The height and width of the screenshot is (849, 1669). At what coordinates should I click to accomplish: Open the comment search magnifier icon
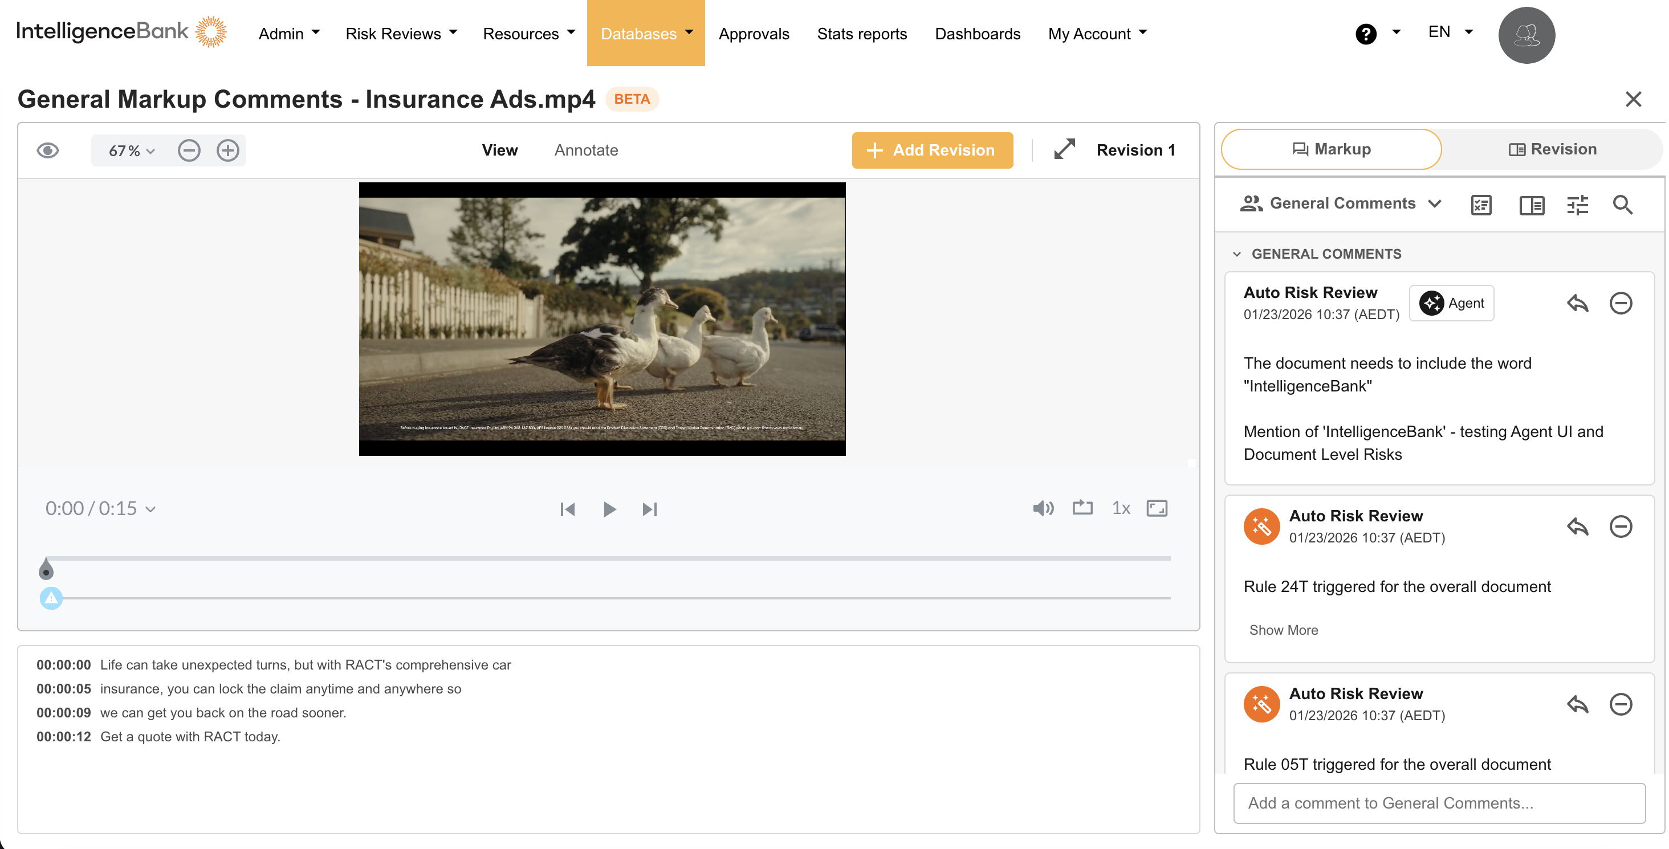tap(1622, 205)
